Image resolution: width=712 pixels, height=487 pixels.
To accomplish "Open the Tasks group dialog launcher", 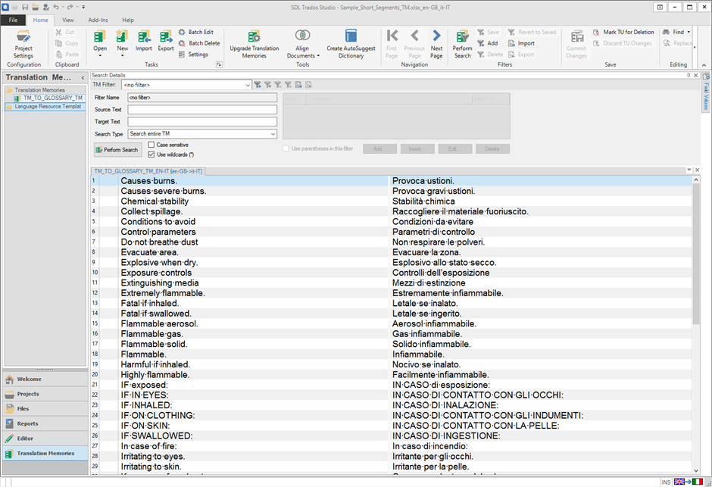I will tap(219, 65).
